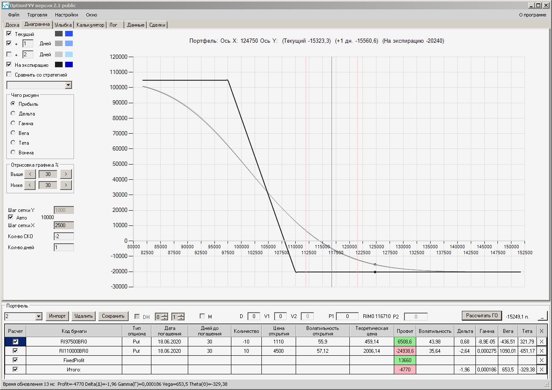Select the Прибыль radio button
This screenshot has height=390, width=552.
point(13,104)
